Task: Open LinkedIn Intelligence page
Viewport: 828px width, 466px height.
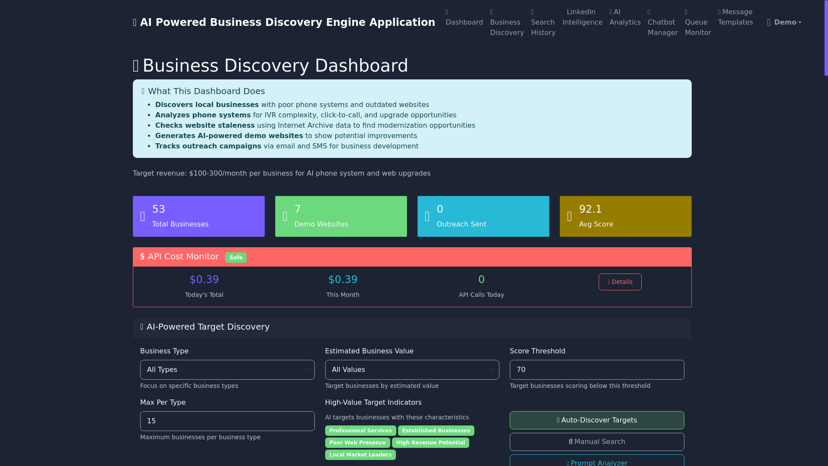Action: pos(582,17)
